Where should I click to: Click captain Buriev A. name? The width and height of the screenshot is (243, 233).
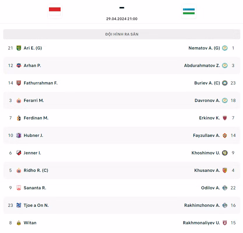click(207, 83)
